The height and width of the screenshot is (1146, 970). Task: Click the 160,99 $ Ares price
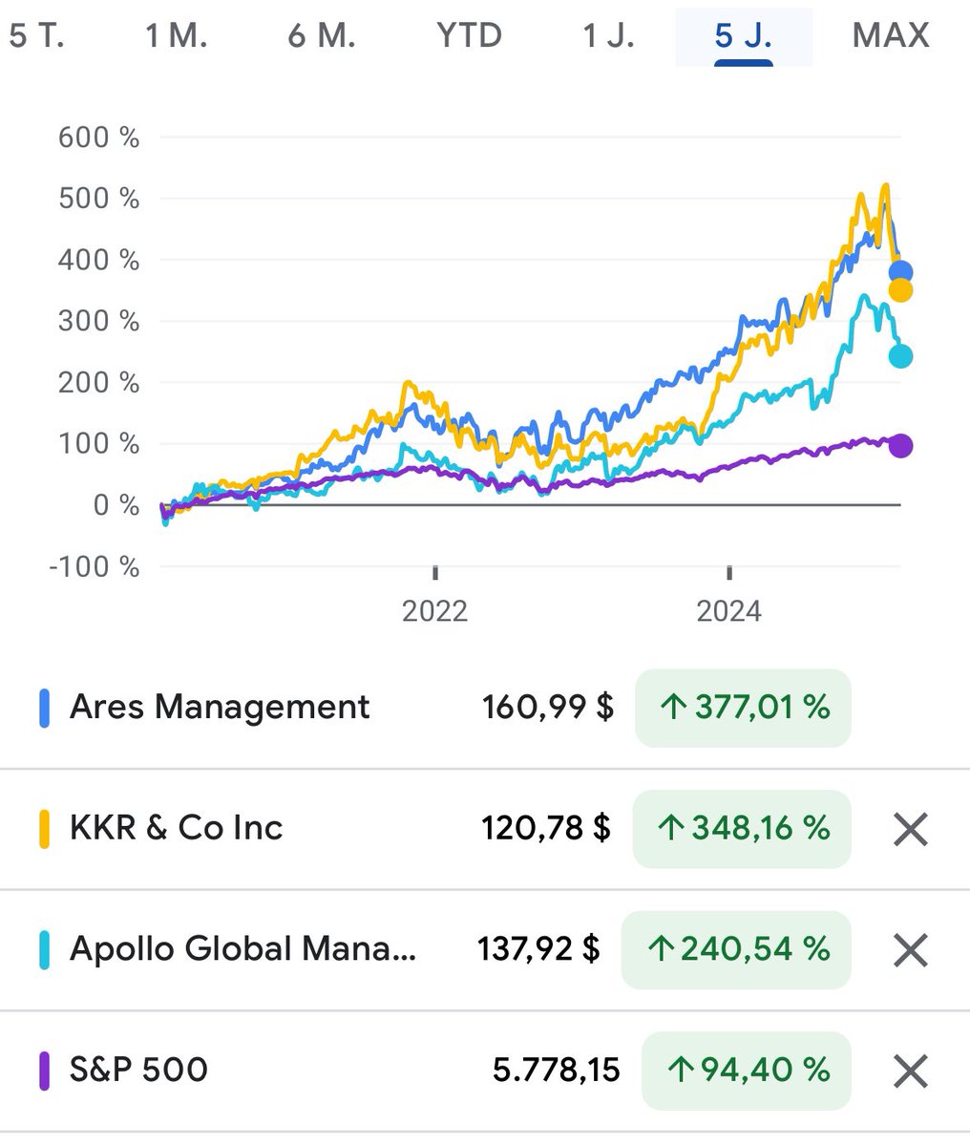point(548,708)
